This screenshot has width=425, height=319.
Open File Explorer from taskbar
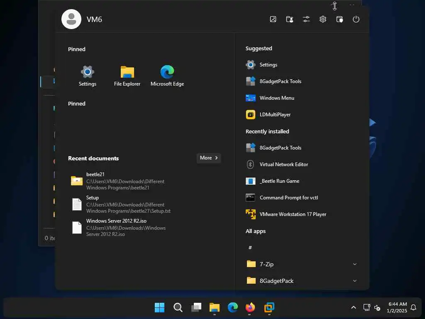215,307
